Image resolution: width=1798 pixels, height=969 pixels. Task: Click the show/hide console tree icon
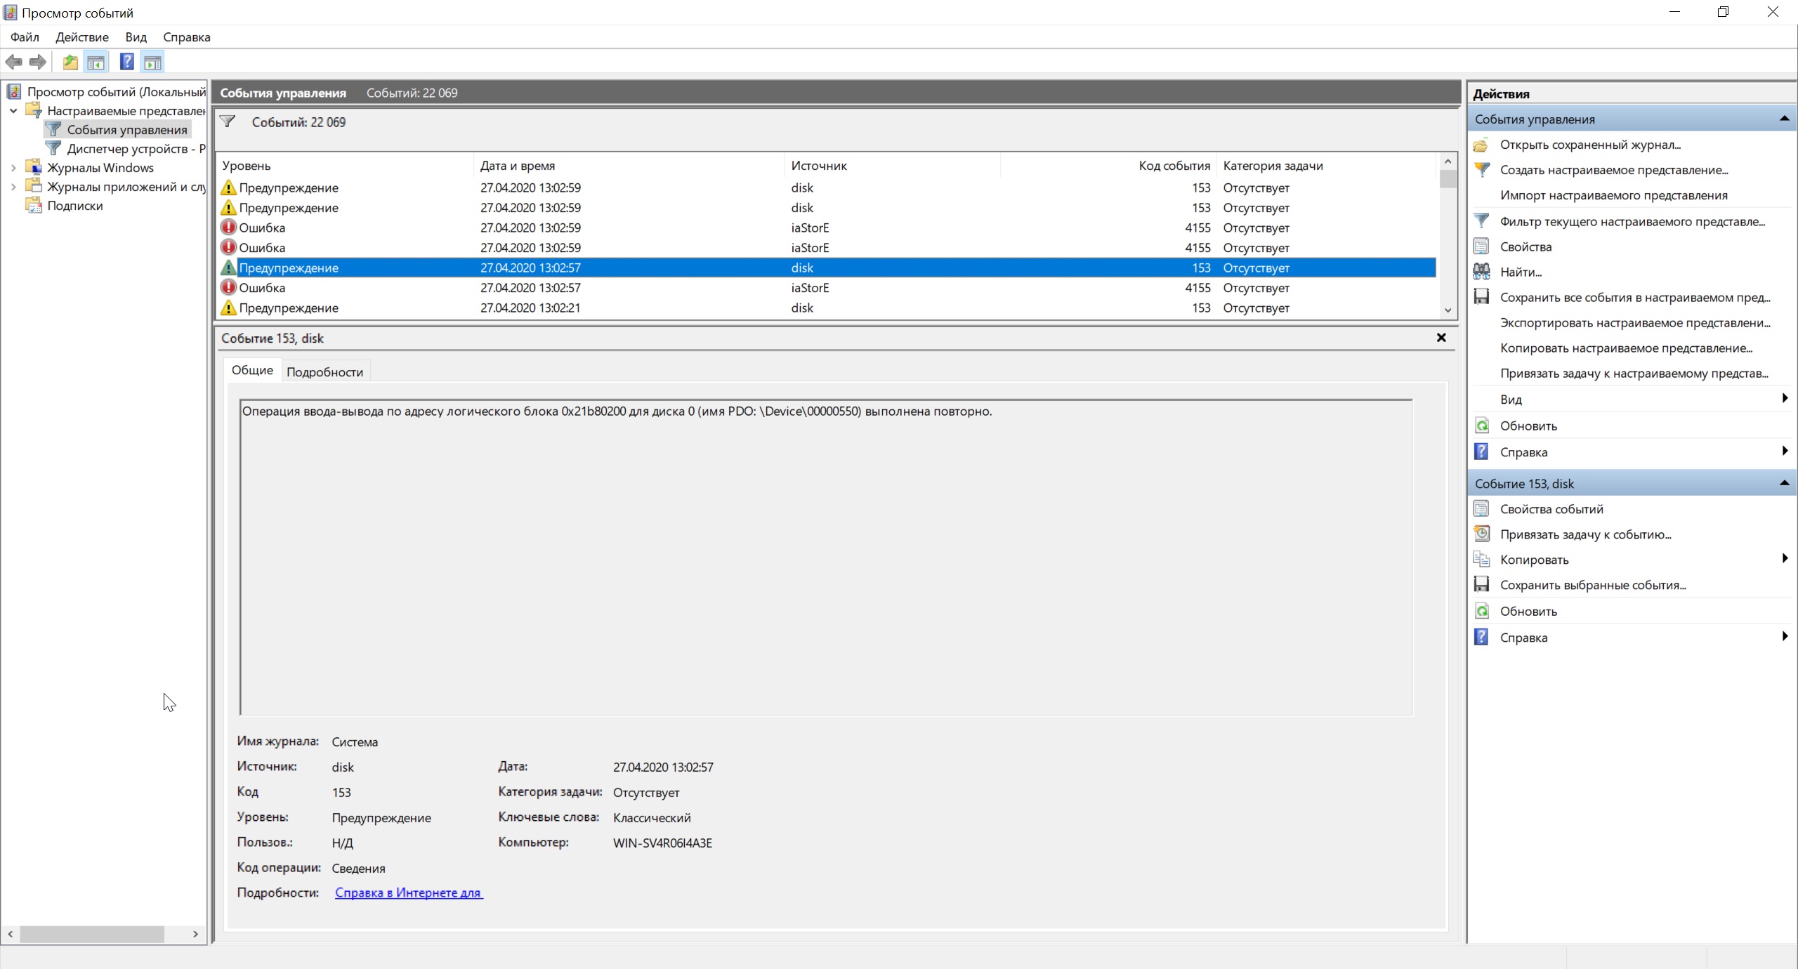96,62
